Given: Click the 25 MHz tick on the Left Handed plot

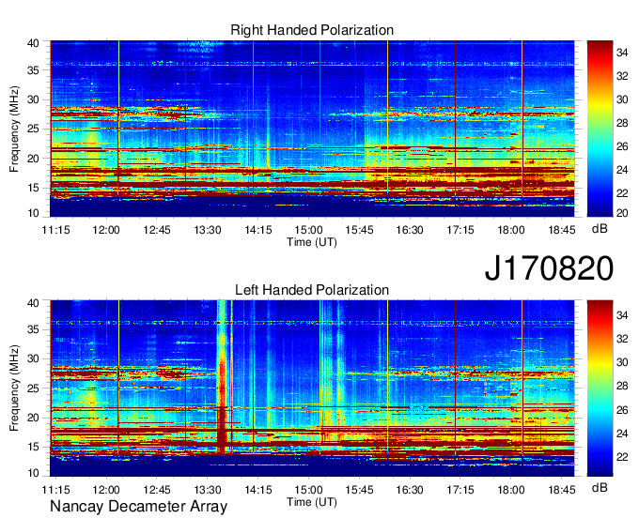Looking at the screenshot, I should coord(33,388).
